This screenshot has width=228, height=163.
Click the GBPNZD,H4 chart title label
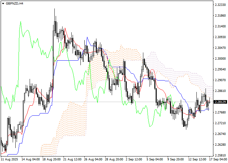click(14, 3)
